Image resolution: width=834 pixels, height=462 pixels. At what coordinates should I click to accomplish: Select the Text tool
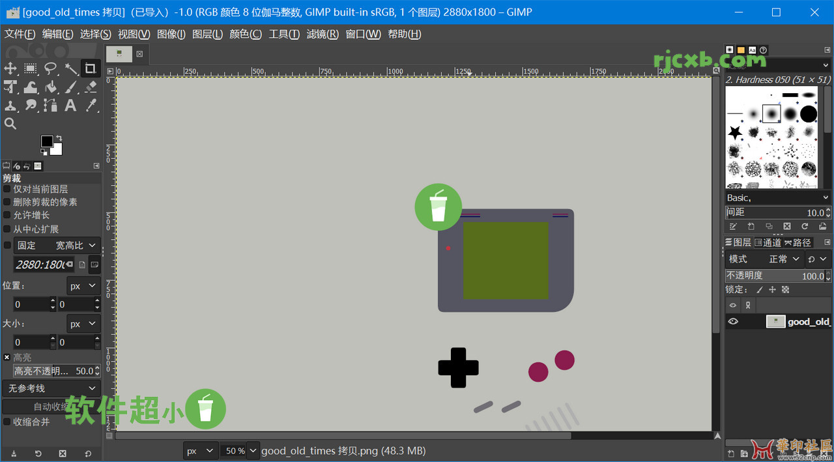pos(71,105)
